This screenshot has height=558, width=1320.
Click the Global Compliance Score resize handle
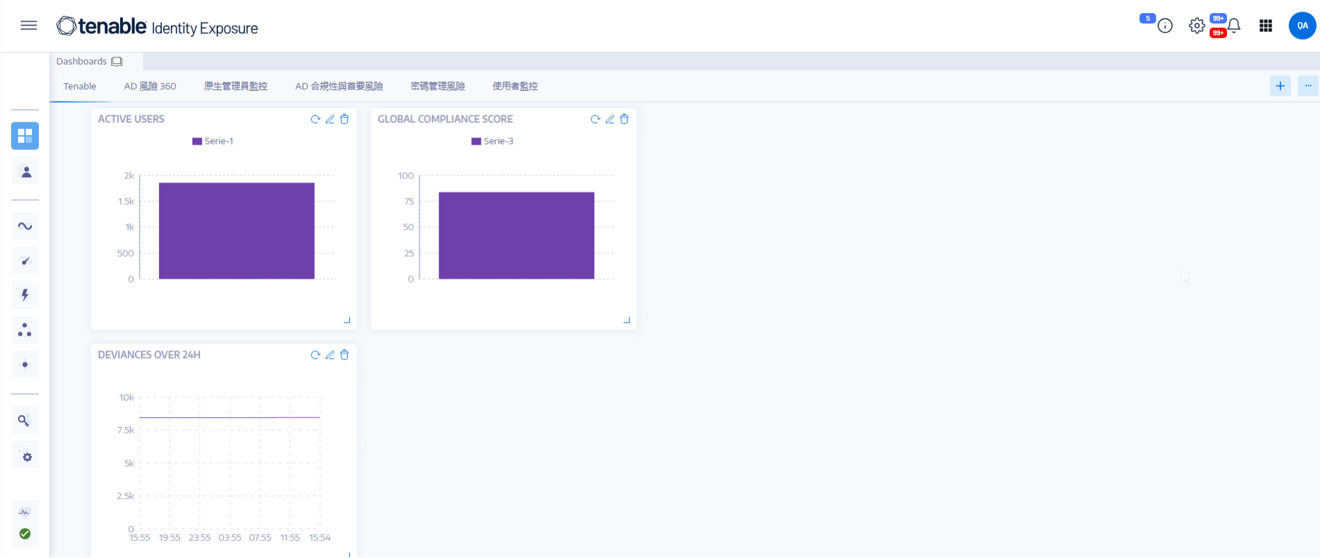(x=627, y=320)
